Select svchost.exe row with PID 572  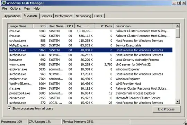click(x=91, y=102)
